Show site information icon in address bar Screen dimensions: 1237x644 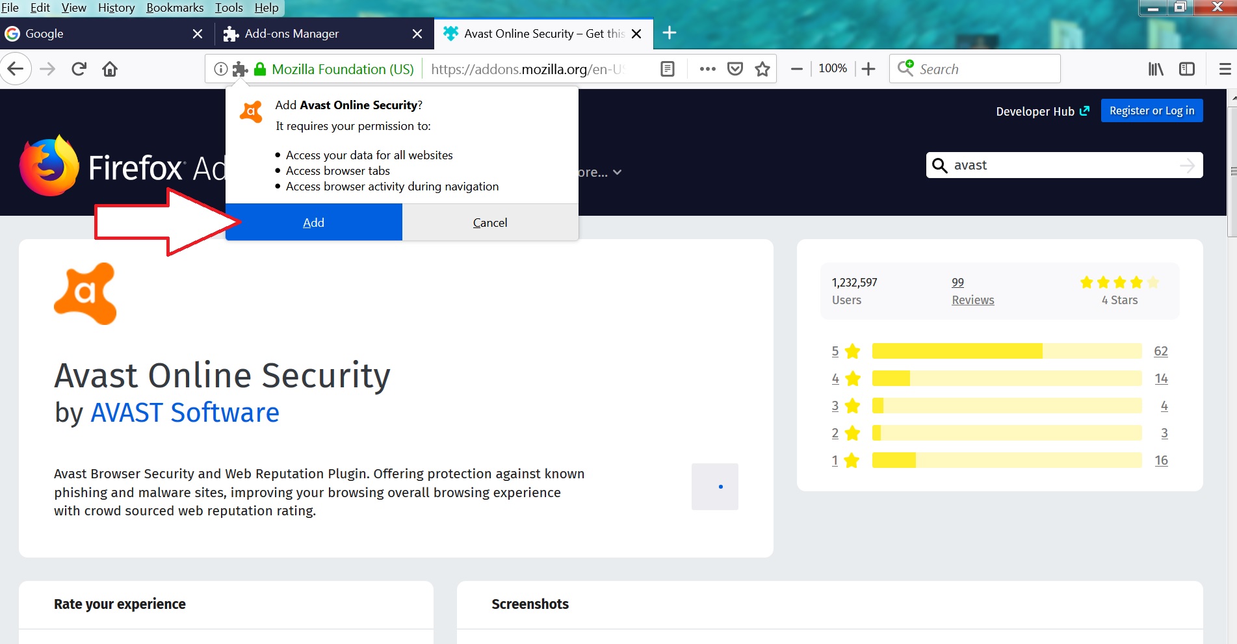pyautogui.click(x=221, y=69)
